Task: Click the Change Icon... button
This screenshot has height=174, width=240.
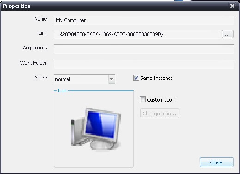Action: click(160, 114)
